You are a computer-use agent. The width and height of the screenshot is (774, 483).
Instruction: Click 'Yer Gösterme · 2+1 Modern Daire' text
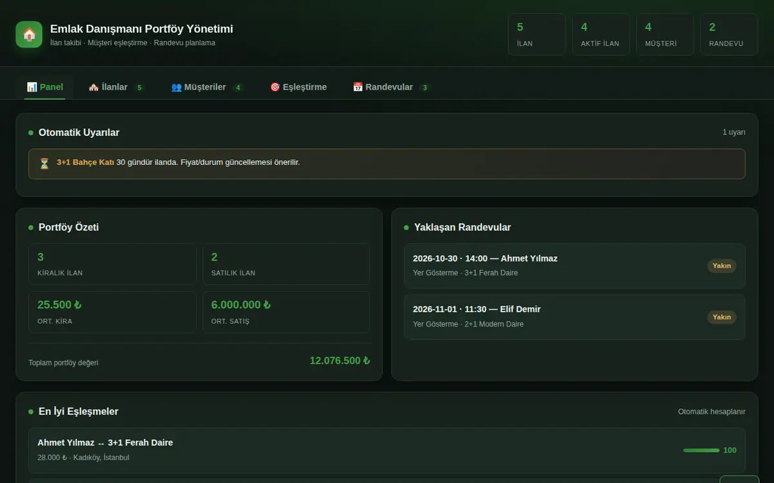tap(468, 324)
